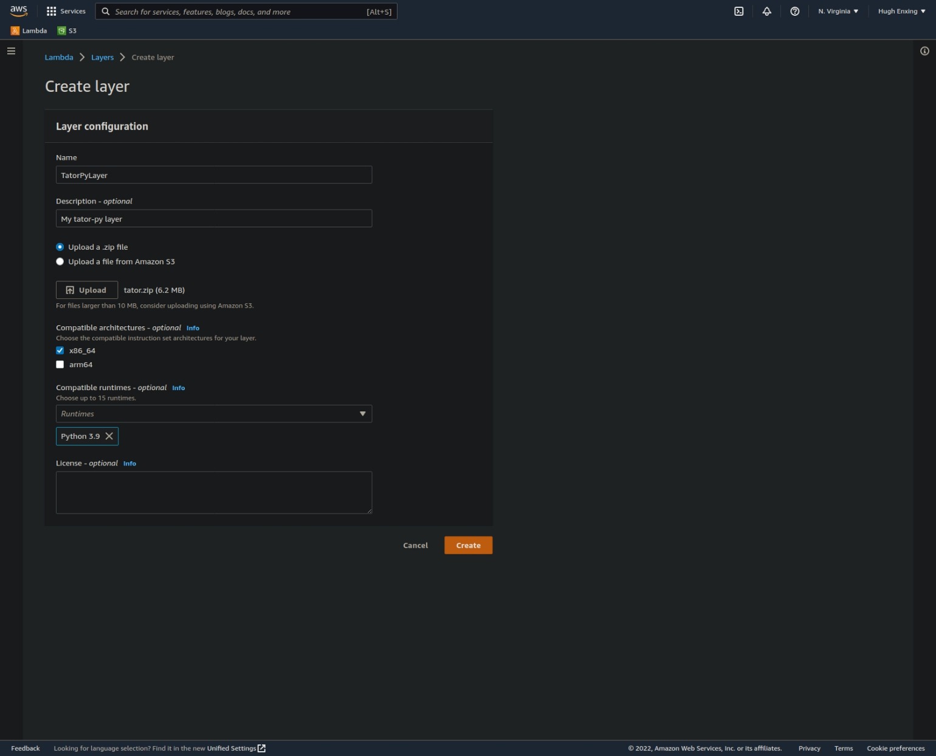The height and width of the screenshot is (756, 936).
Task: Open the Terms footer link
Action: (844, 748)
